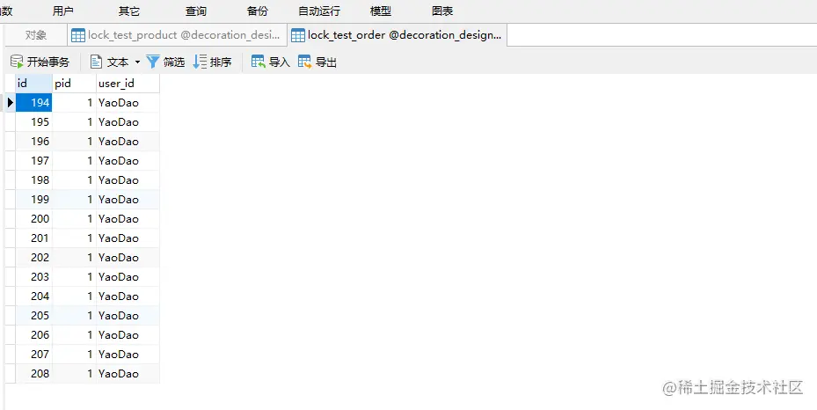Click the pid cell in row 202
The image size is (817, 410).
(74, 258)
